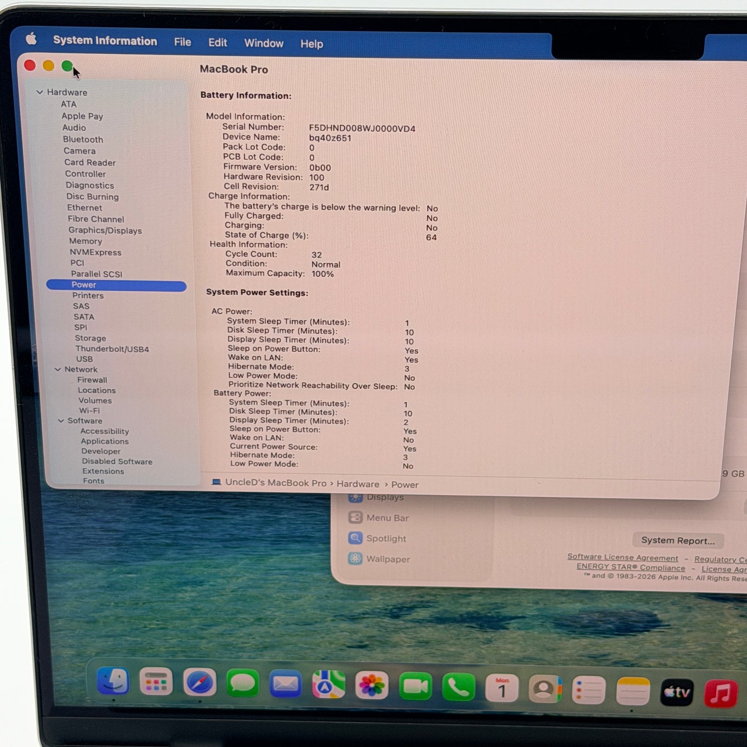Screen dimensions: 747x747
Task: Open Calendar app in Dock
Action: (501, 689)
